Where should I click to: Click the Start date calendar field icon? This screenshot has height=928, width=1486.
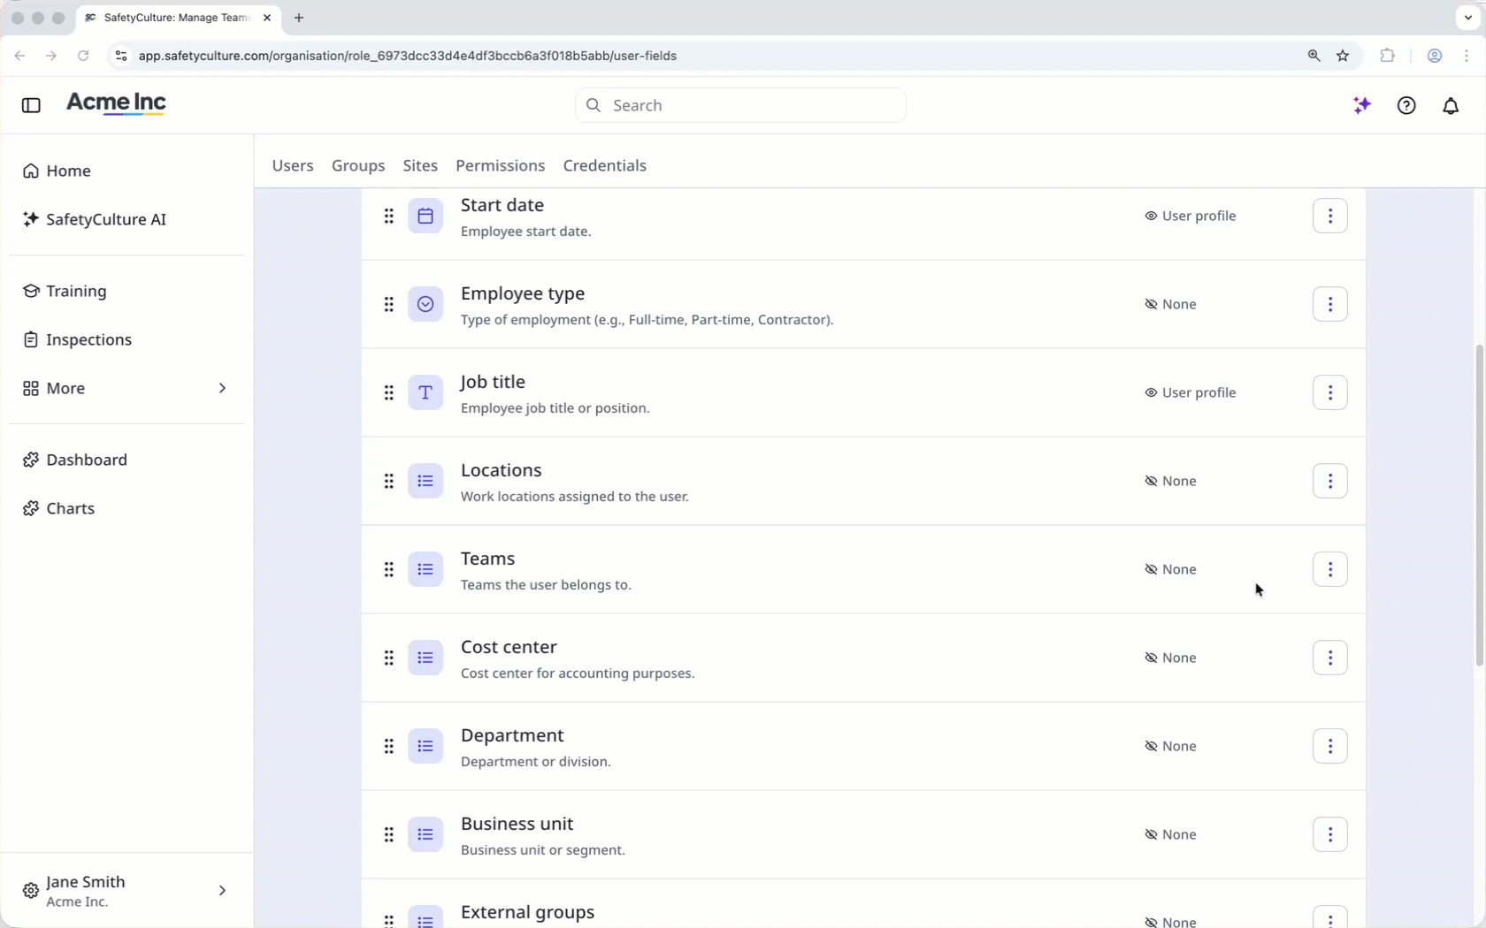(x=425, y=216)
